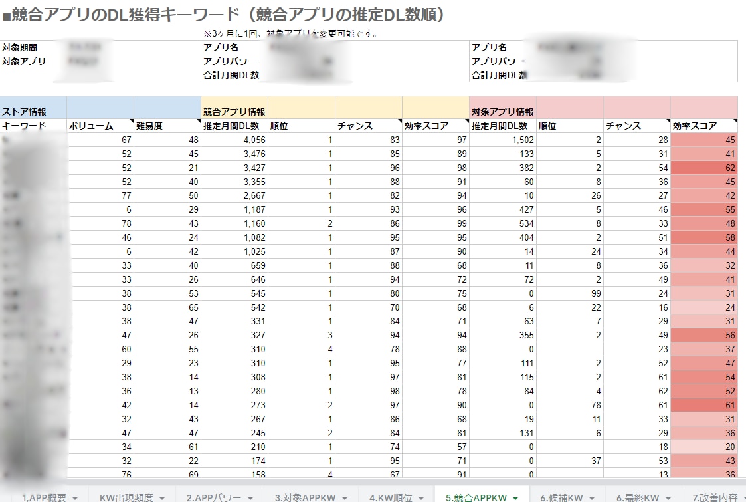This screenshot has height=502, width=746.
Task: Select the cell with value 355
Action: click(x=503, y=335)
